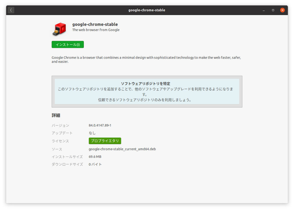Click the 0 バイト download size value
The height and width of the screenshot is (210, 294).
[x=95, y=165]
